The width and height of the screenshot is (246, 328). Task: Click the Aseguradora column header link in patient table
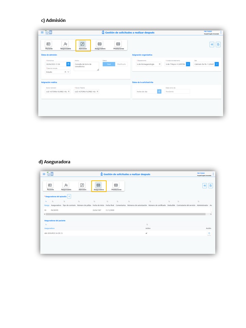pos(50,228)
